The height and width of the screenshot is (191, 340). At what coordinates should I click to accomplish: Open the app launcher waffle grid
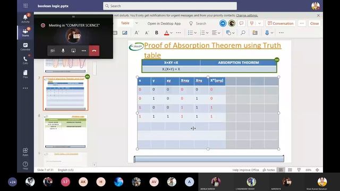pyautogui.click(x=25, y=6)
